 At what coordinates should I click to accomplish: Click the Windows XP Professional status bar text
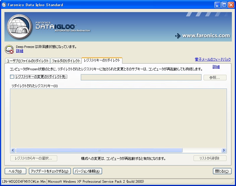pyautogui.click(x=96, y=182)
